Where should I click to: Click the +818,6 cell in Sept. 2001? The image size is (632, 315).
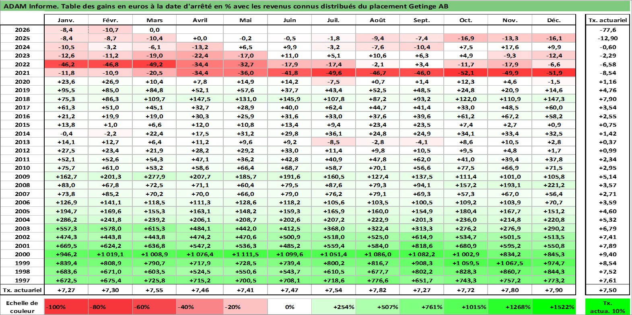click(x=422, y=246)
